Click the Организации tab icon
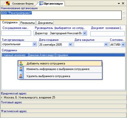127x118 pixels. coord(41,3)
